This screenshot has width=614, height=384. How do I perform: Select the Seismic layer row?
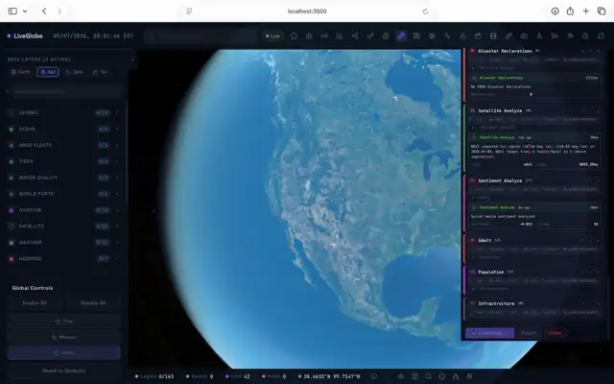point(64,113)
